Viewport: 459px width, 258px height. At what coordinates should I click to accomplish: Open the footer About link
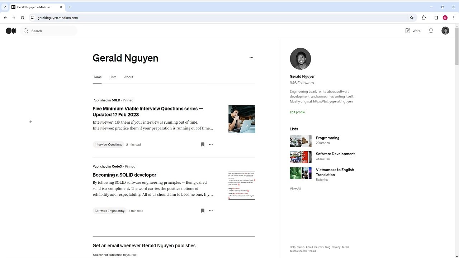point(309,247)
